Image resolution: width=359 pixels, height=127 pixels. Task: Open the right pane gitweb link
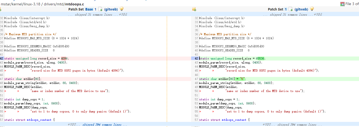pyautogui.click(x=301, y=9)
